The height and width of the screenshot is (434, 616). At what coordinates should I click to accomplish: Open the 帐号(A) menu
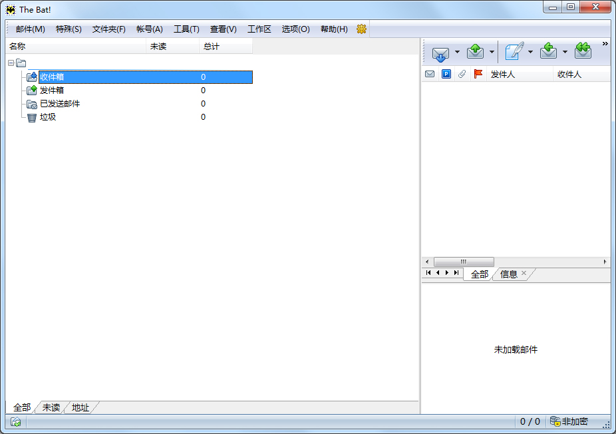click(x=150, y=29)
